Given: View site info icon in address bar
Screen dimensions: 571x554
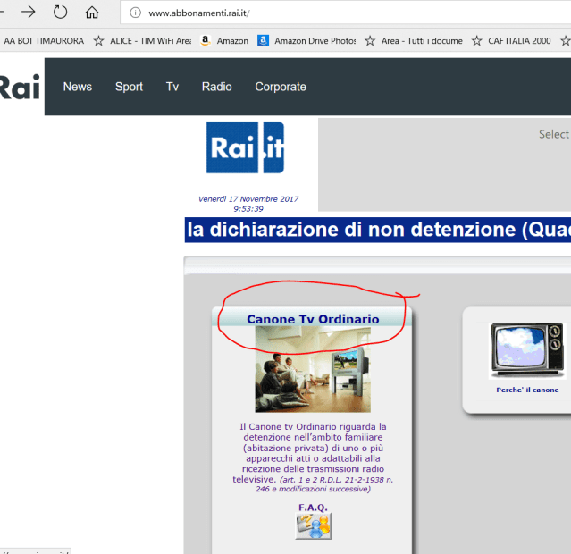Looking at the screenshot, I should [x=135, y=13].
